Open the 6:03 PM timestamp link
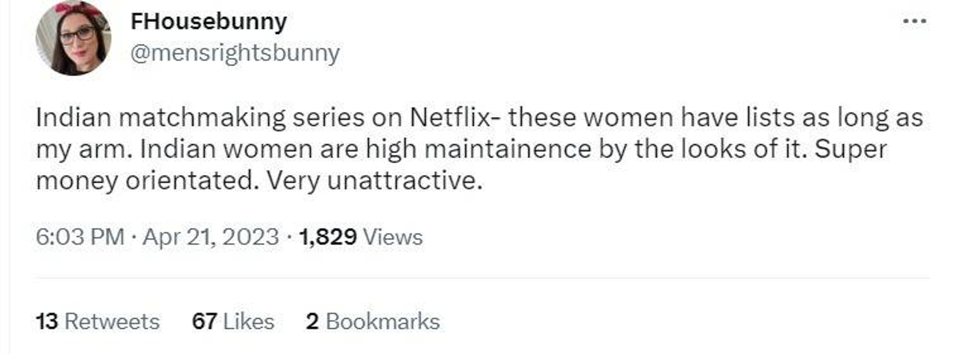The image size is (955, 354). 80,237
